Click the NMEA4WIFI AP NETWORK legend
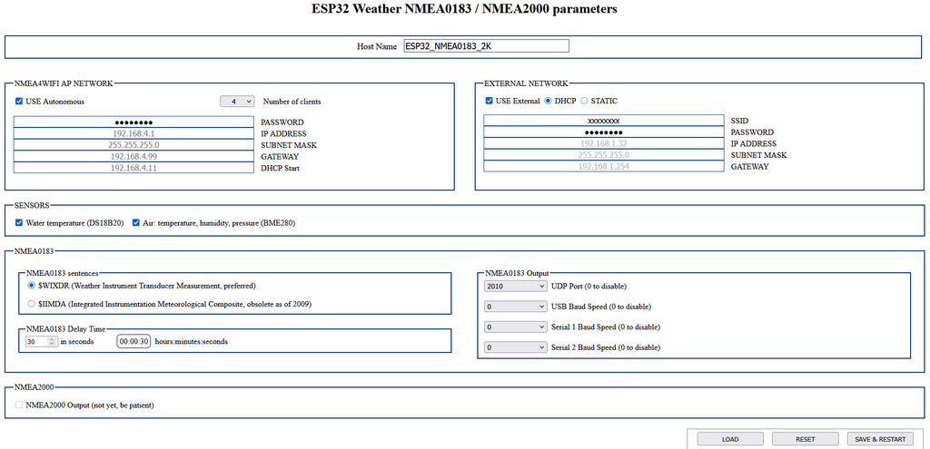 coord(63,83)
